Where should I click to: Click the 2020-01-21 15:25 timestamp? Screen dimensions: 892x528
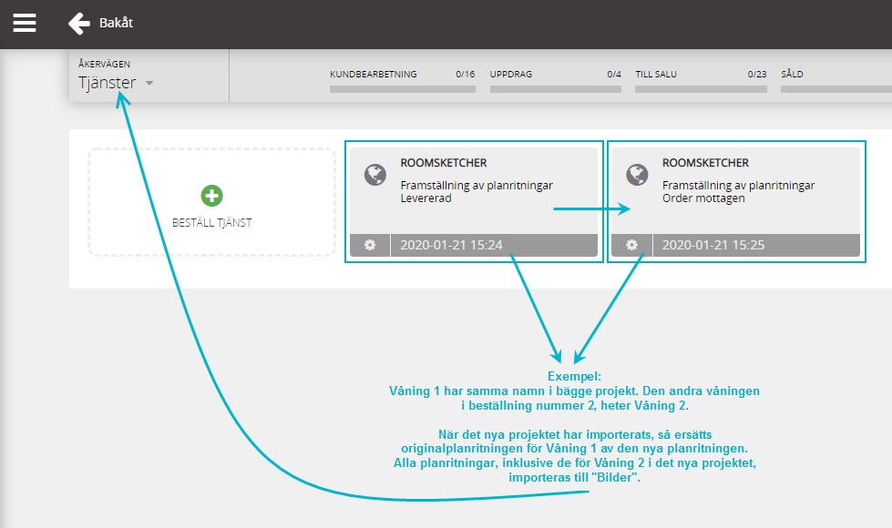tap(713, 245)
